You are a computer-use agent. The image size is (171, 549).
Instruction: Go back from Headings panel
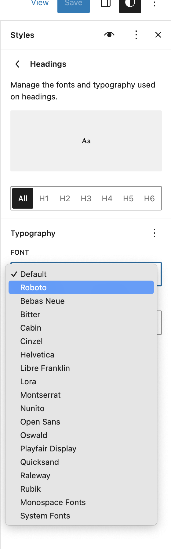click(18, 64)
